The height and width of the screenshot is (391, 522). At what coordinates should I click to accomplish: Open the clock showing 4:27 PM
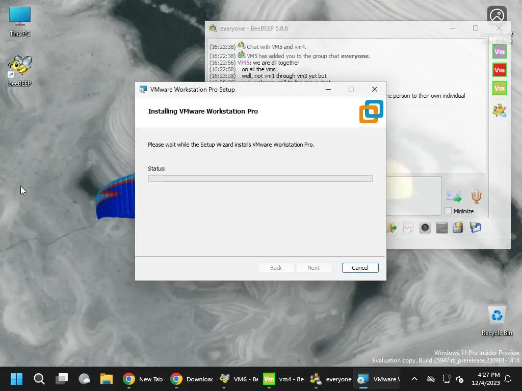tap(486, 379)
